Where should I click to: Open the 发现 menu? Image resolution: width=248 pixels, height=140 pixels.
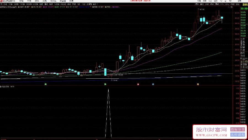45,1
